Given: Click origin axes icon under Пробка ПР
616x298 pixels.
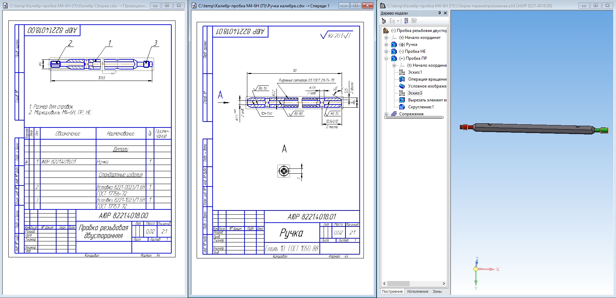Looking at the screenshot, I should click(x=402, y=65).
